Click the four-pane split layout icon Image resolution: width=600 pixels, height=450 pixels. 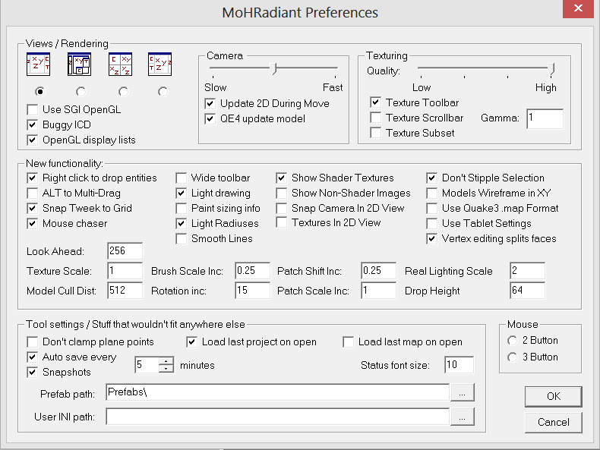[119, 65]
